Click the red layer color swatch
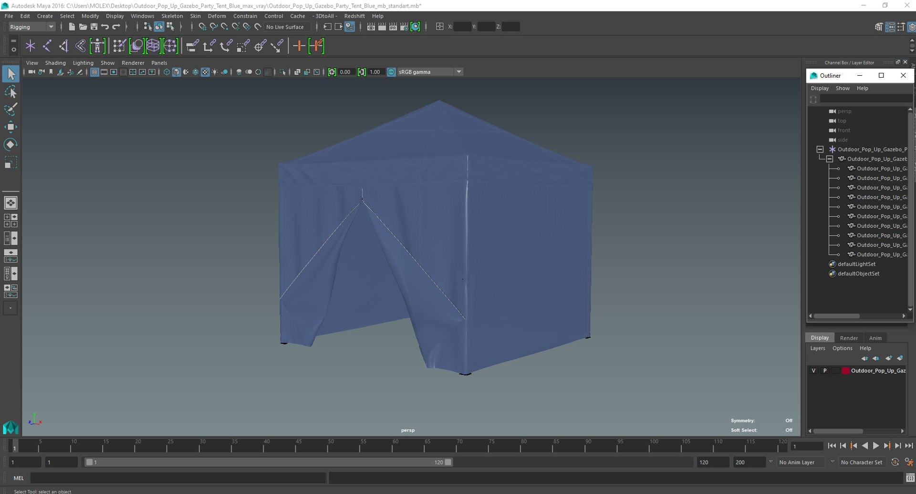 point(845,371)
